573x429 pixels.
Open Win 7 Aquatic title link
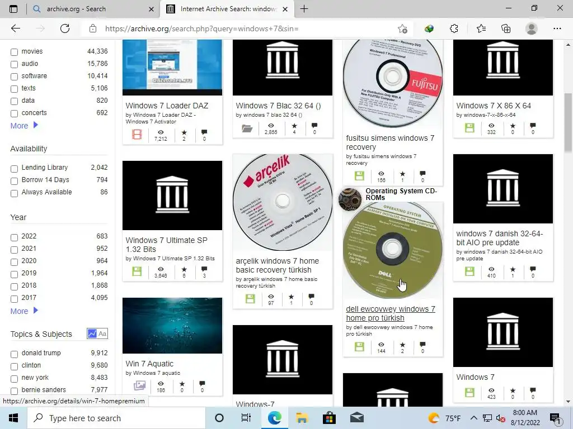[149, 364]
